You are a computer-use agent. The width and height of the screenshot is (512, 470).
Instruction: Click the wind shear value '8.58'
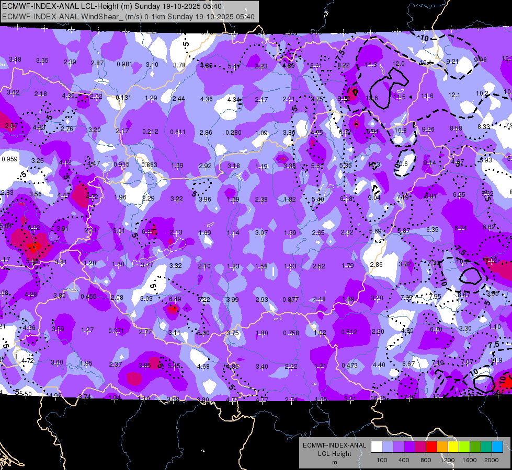point(456,128)
